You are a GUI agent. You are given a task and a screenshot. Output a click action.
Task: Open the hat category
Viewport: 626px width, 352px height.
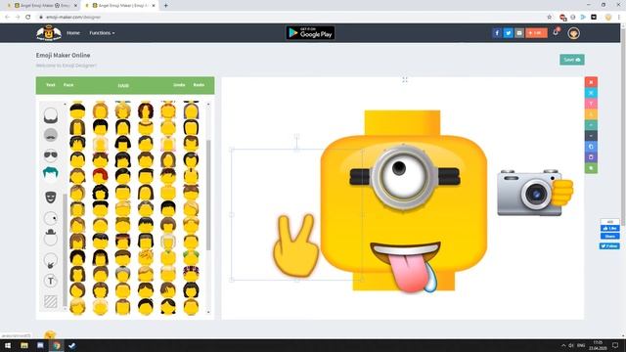pyautogui.click(x=51, y=238)
